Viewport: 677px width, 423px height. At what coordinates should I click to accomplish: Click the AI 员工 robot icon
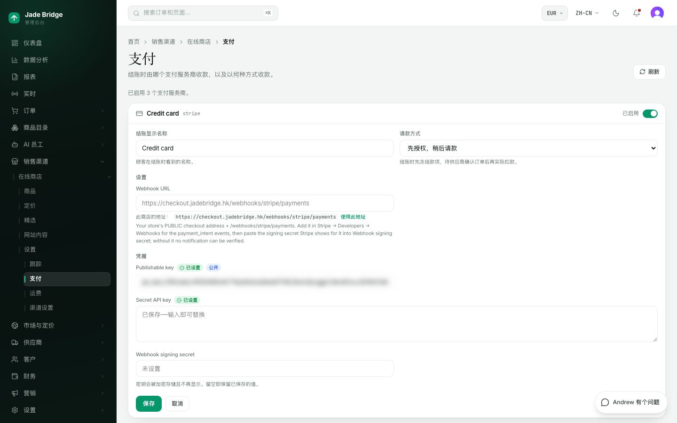(x=15, y=144)
